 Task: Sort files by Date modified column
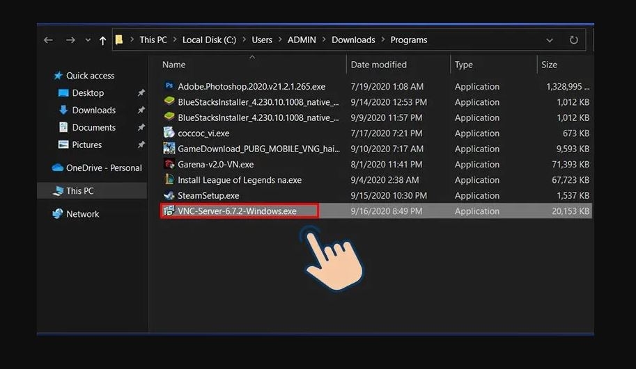coord(378,65)
